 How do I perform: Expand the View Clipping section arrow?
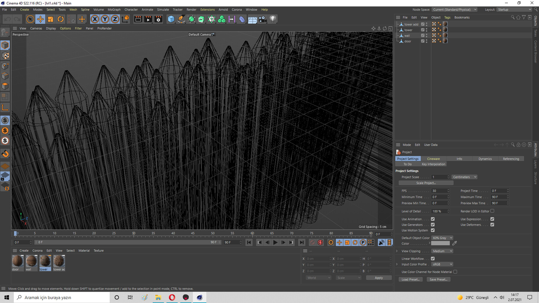(x=397, y=251)
